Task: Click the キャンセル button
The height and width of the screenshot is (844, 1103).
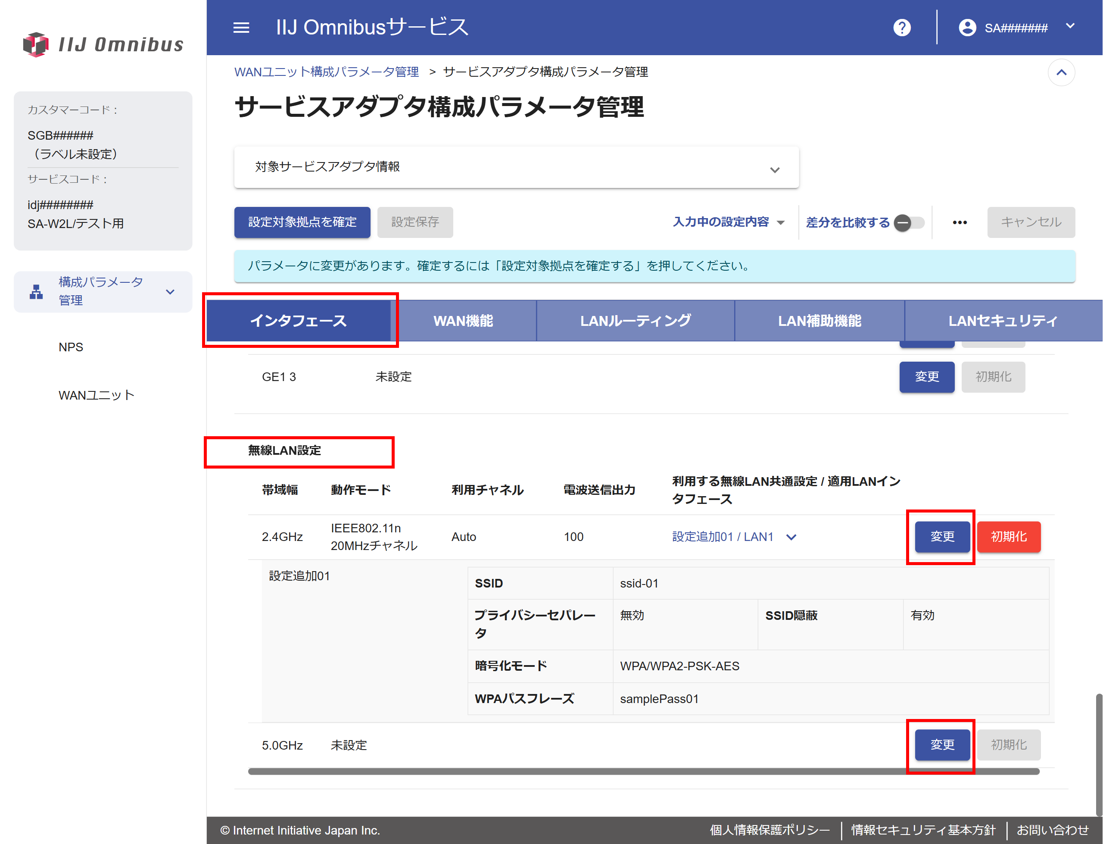Action: (x=1031, y=222)
